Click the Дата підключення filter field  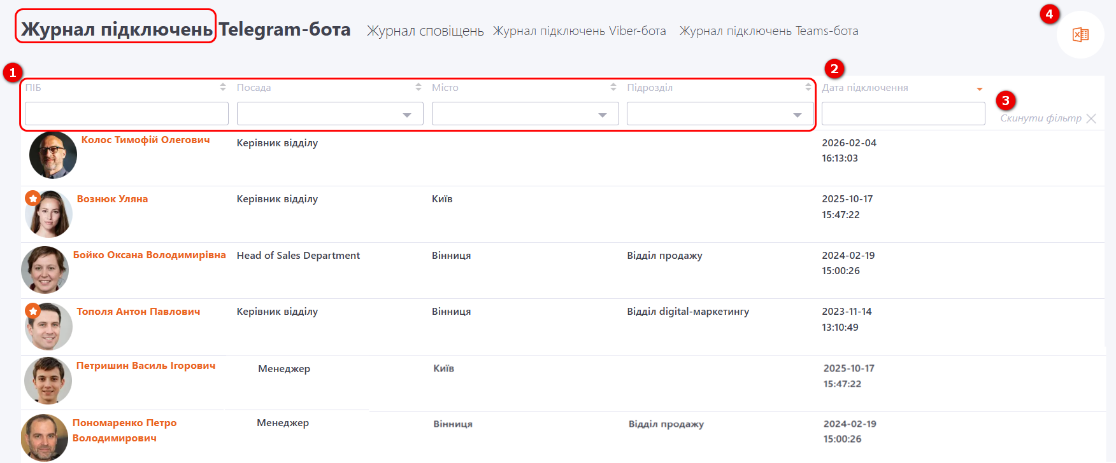[x=903, y=114]
